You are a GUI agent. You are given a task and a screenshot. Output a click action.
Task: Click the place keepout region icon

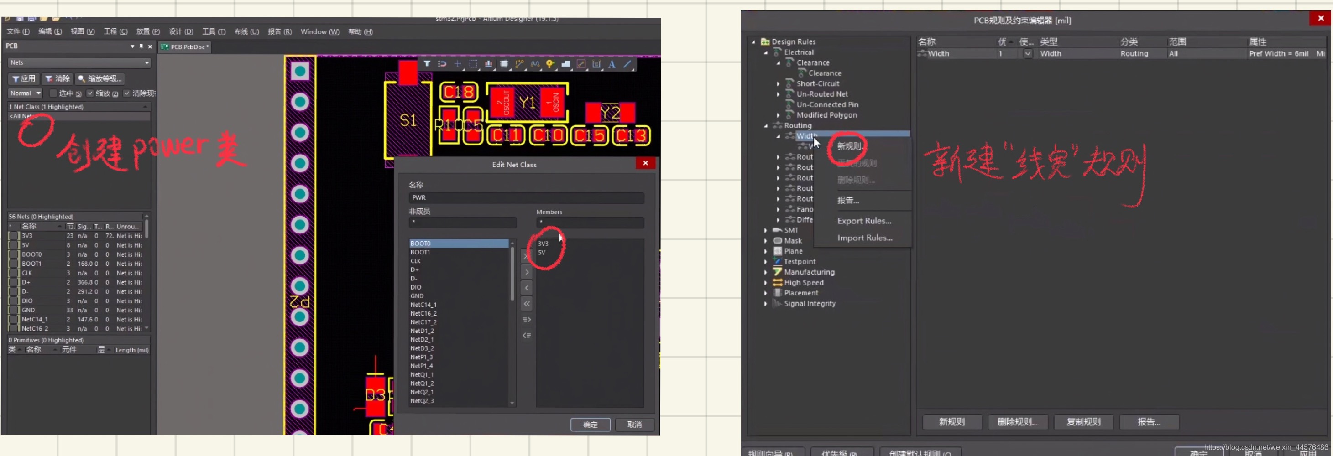click(x=581, y=64)
